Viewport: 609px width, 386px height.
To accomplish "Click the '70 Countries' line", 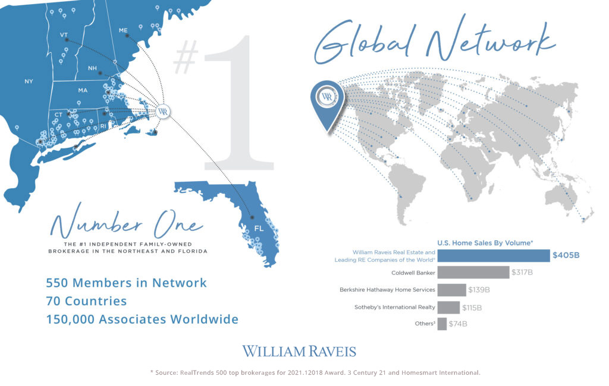I will [x=86, y=301].
